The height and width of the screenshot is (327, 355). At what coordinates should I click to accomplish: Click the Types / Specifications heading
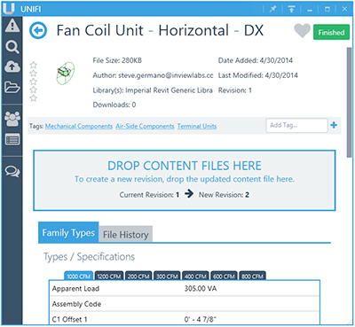point(89,257)
